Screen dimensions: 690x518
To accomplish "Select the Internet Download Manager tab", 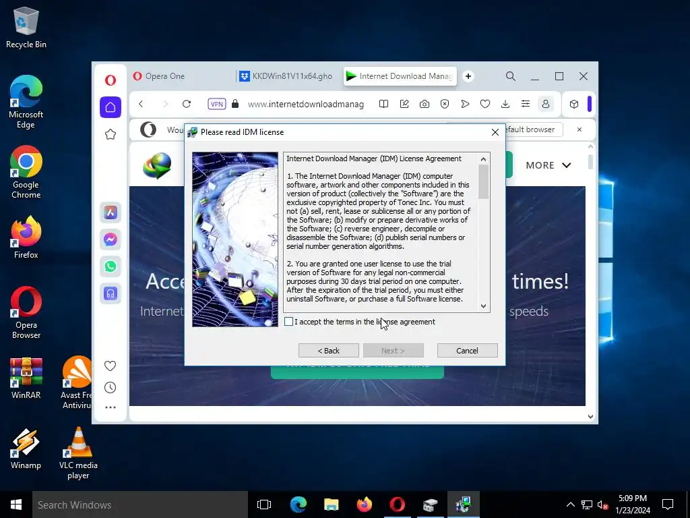I will tap(400, 76).
